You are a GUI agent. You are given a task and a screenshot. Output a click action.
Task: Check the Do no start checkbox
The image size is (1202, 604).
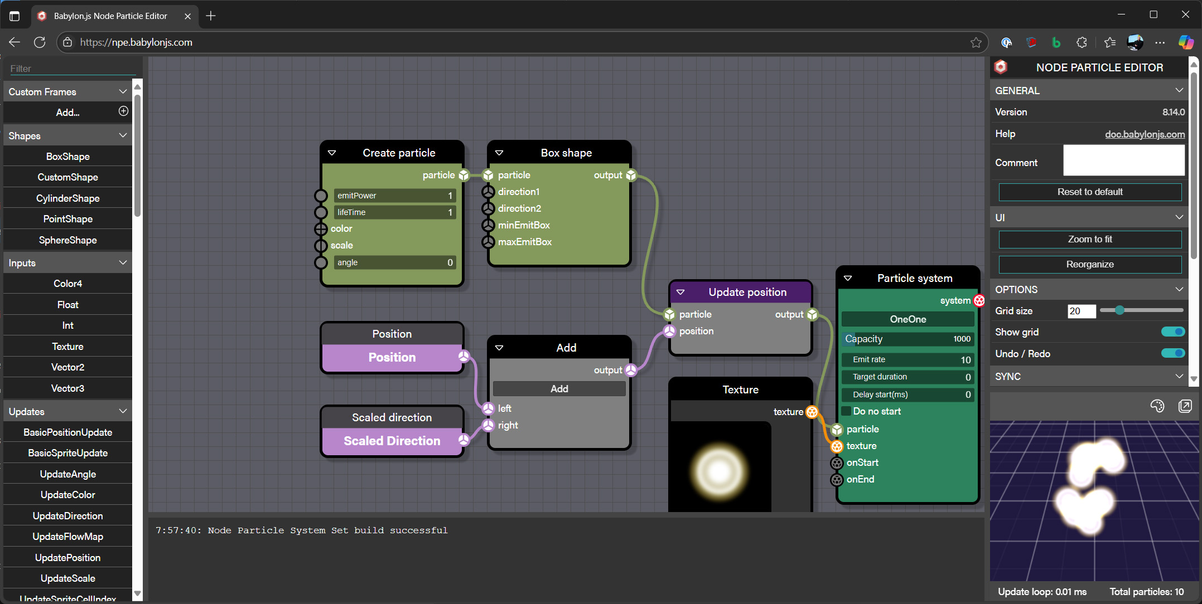[x=846, y=411]
